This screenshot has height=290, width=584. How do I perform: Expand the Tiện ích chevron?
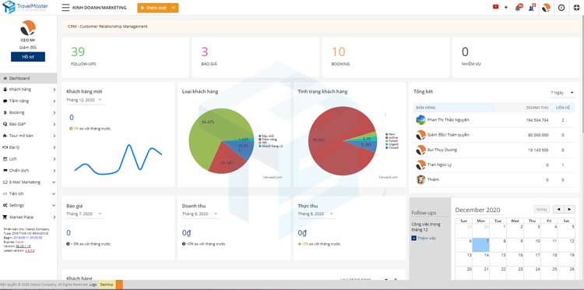pos(54,194)
